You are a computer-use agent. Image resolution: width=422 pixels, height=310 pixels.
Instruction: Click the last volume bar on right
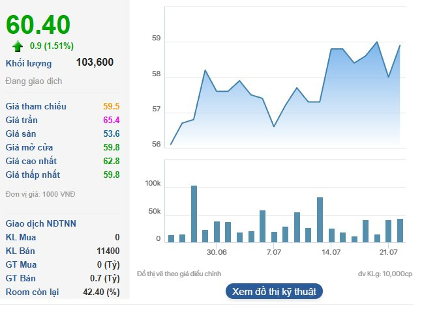point(400,230)
